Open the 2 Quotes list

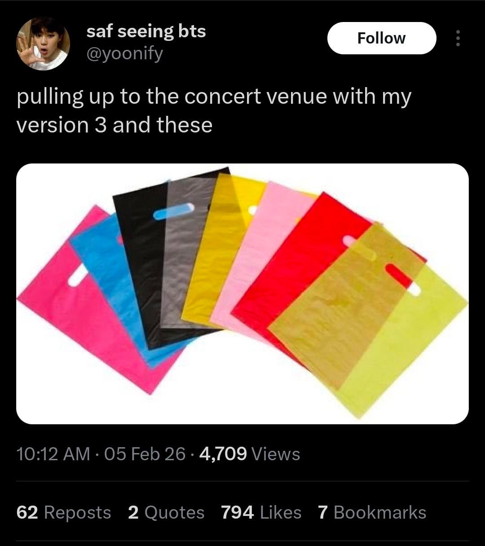point(166,512)
